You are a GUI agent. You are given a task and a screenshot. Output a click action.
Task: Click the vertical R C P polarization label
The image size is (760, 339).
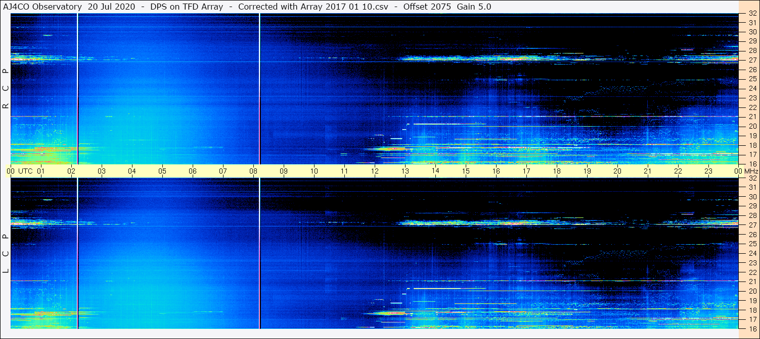(6, 88)
